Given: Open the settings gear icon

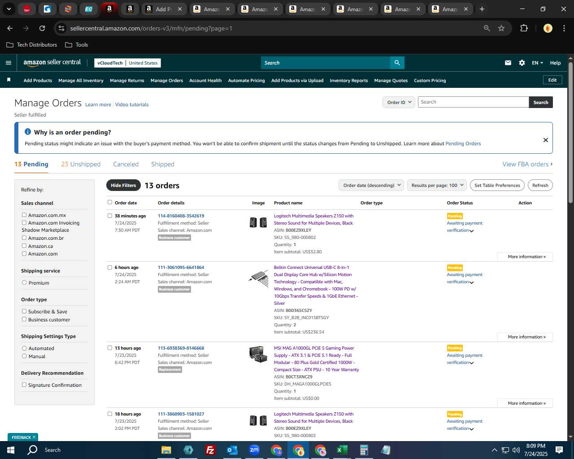Looking at the screenshot, I should coord(522,63).
